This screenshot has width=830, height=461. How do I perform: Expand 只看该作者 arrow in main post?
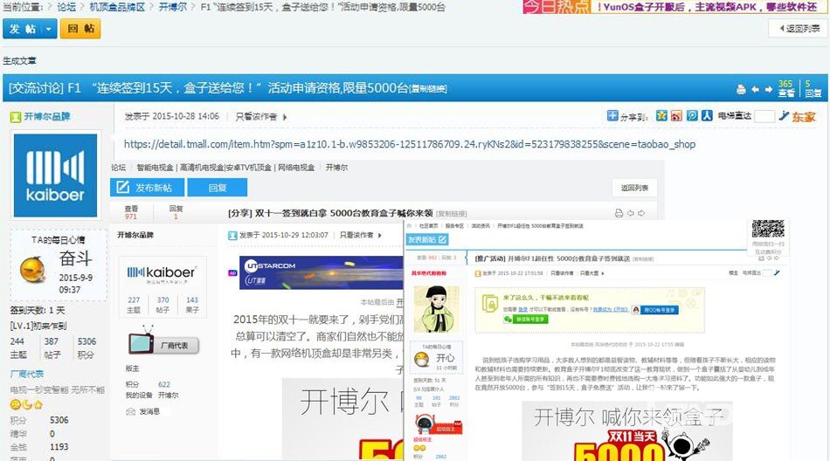tap(285, 116)
